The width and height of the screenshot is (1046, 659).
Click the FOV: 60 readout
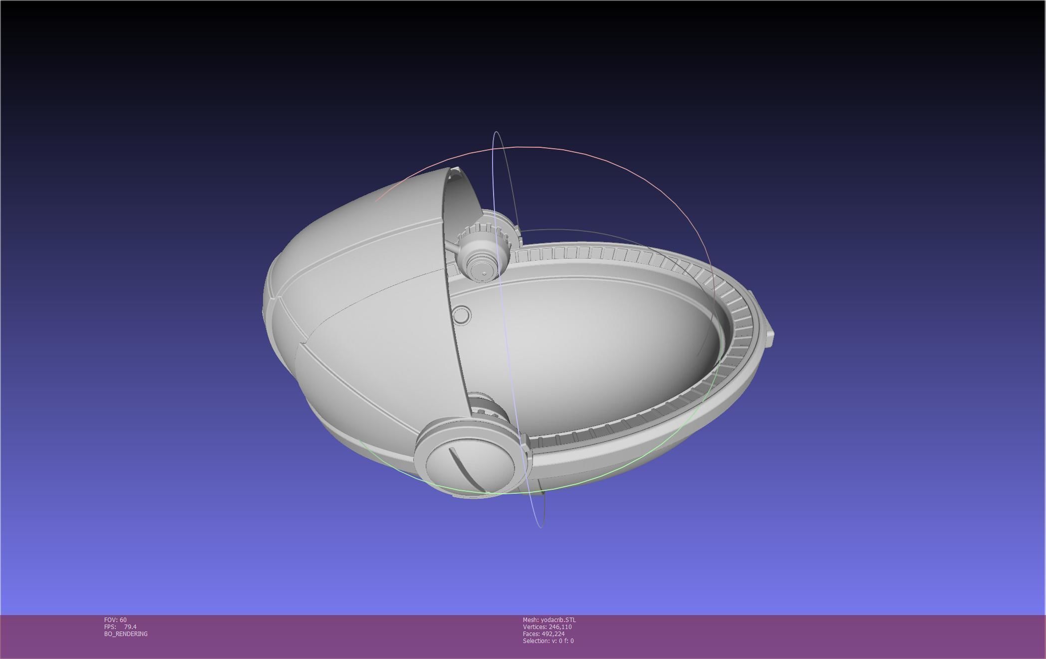click(x=115, y=620)
